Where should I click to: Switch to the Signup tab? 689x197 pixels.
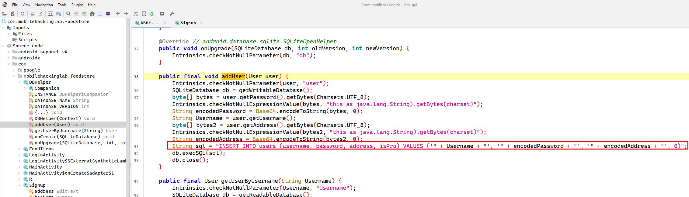[188, 23]
